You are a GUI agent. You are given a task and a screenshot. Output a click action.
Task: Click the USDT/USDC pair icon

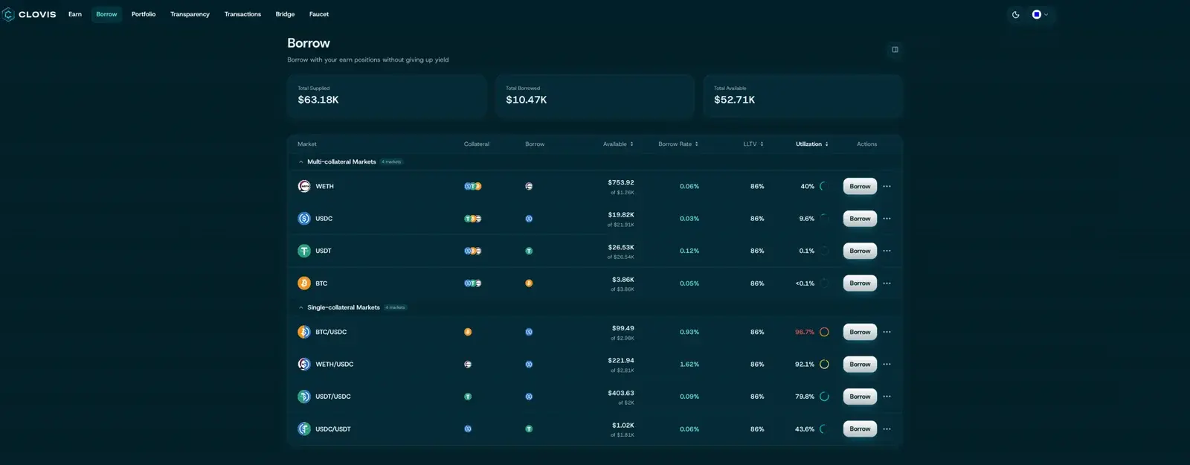click(x=304, y=397)
